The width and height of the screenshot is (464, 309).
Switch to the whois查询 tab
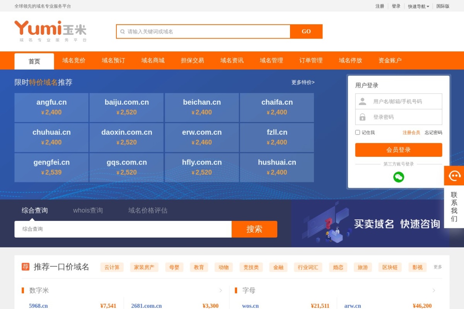tap(88, 211)
